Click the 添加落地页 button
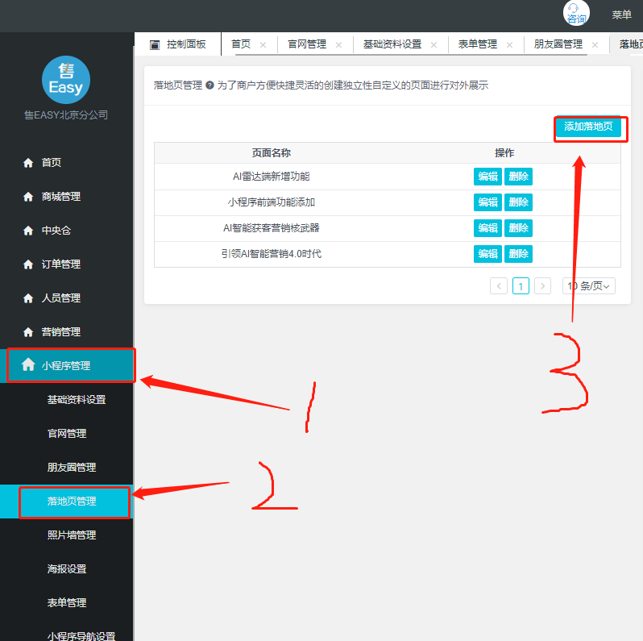Screen dimensions: 643x641 click(x=588, y=127)
